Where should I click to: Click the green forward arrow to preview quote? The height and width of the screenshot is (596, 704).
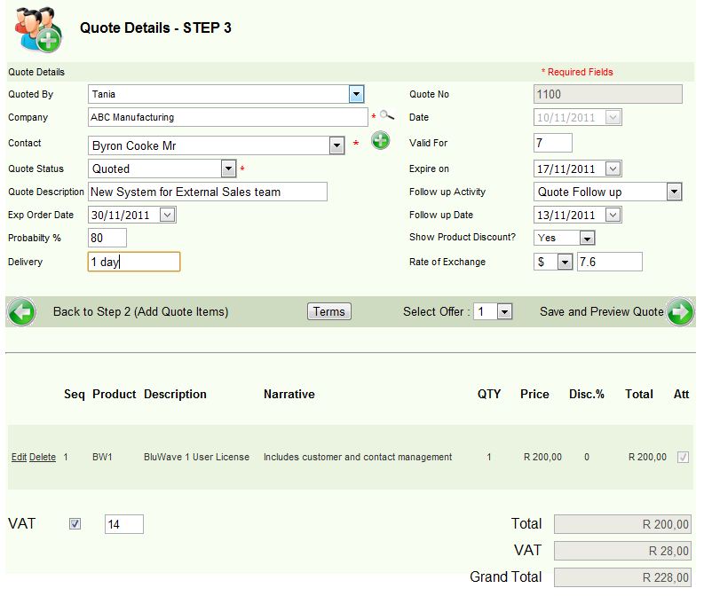(x=680, y=312)
